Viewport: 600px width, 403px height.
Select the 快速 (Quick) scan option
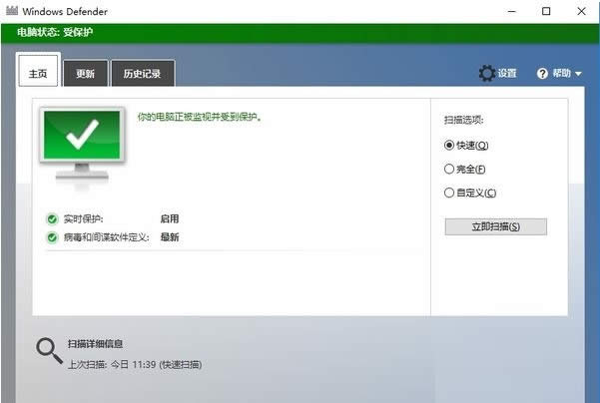point(449,145)
